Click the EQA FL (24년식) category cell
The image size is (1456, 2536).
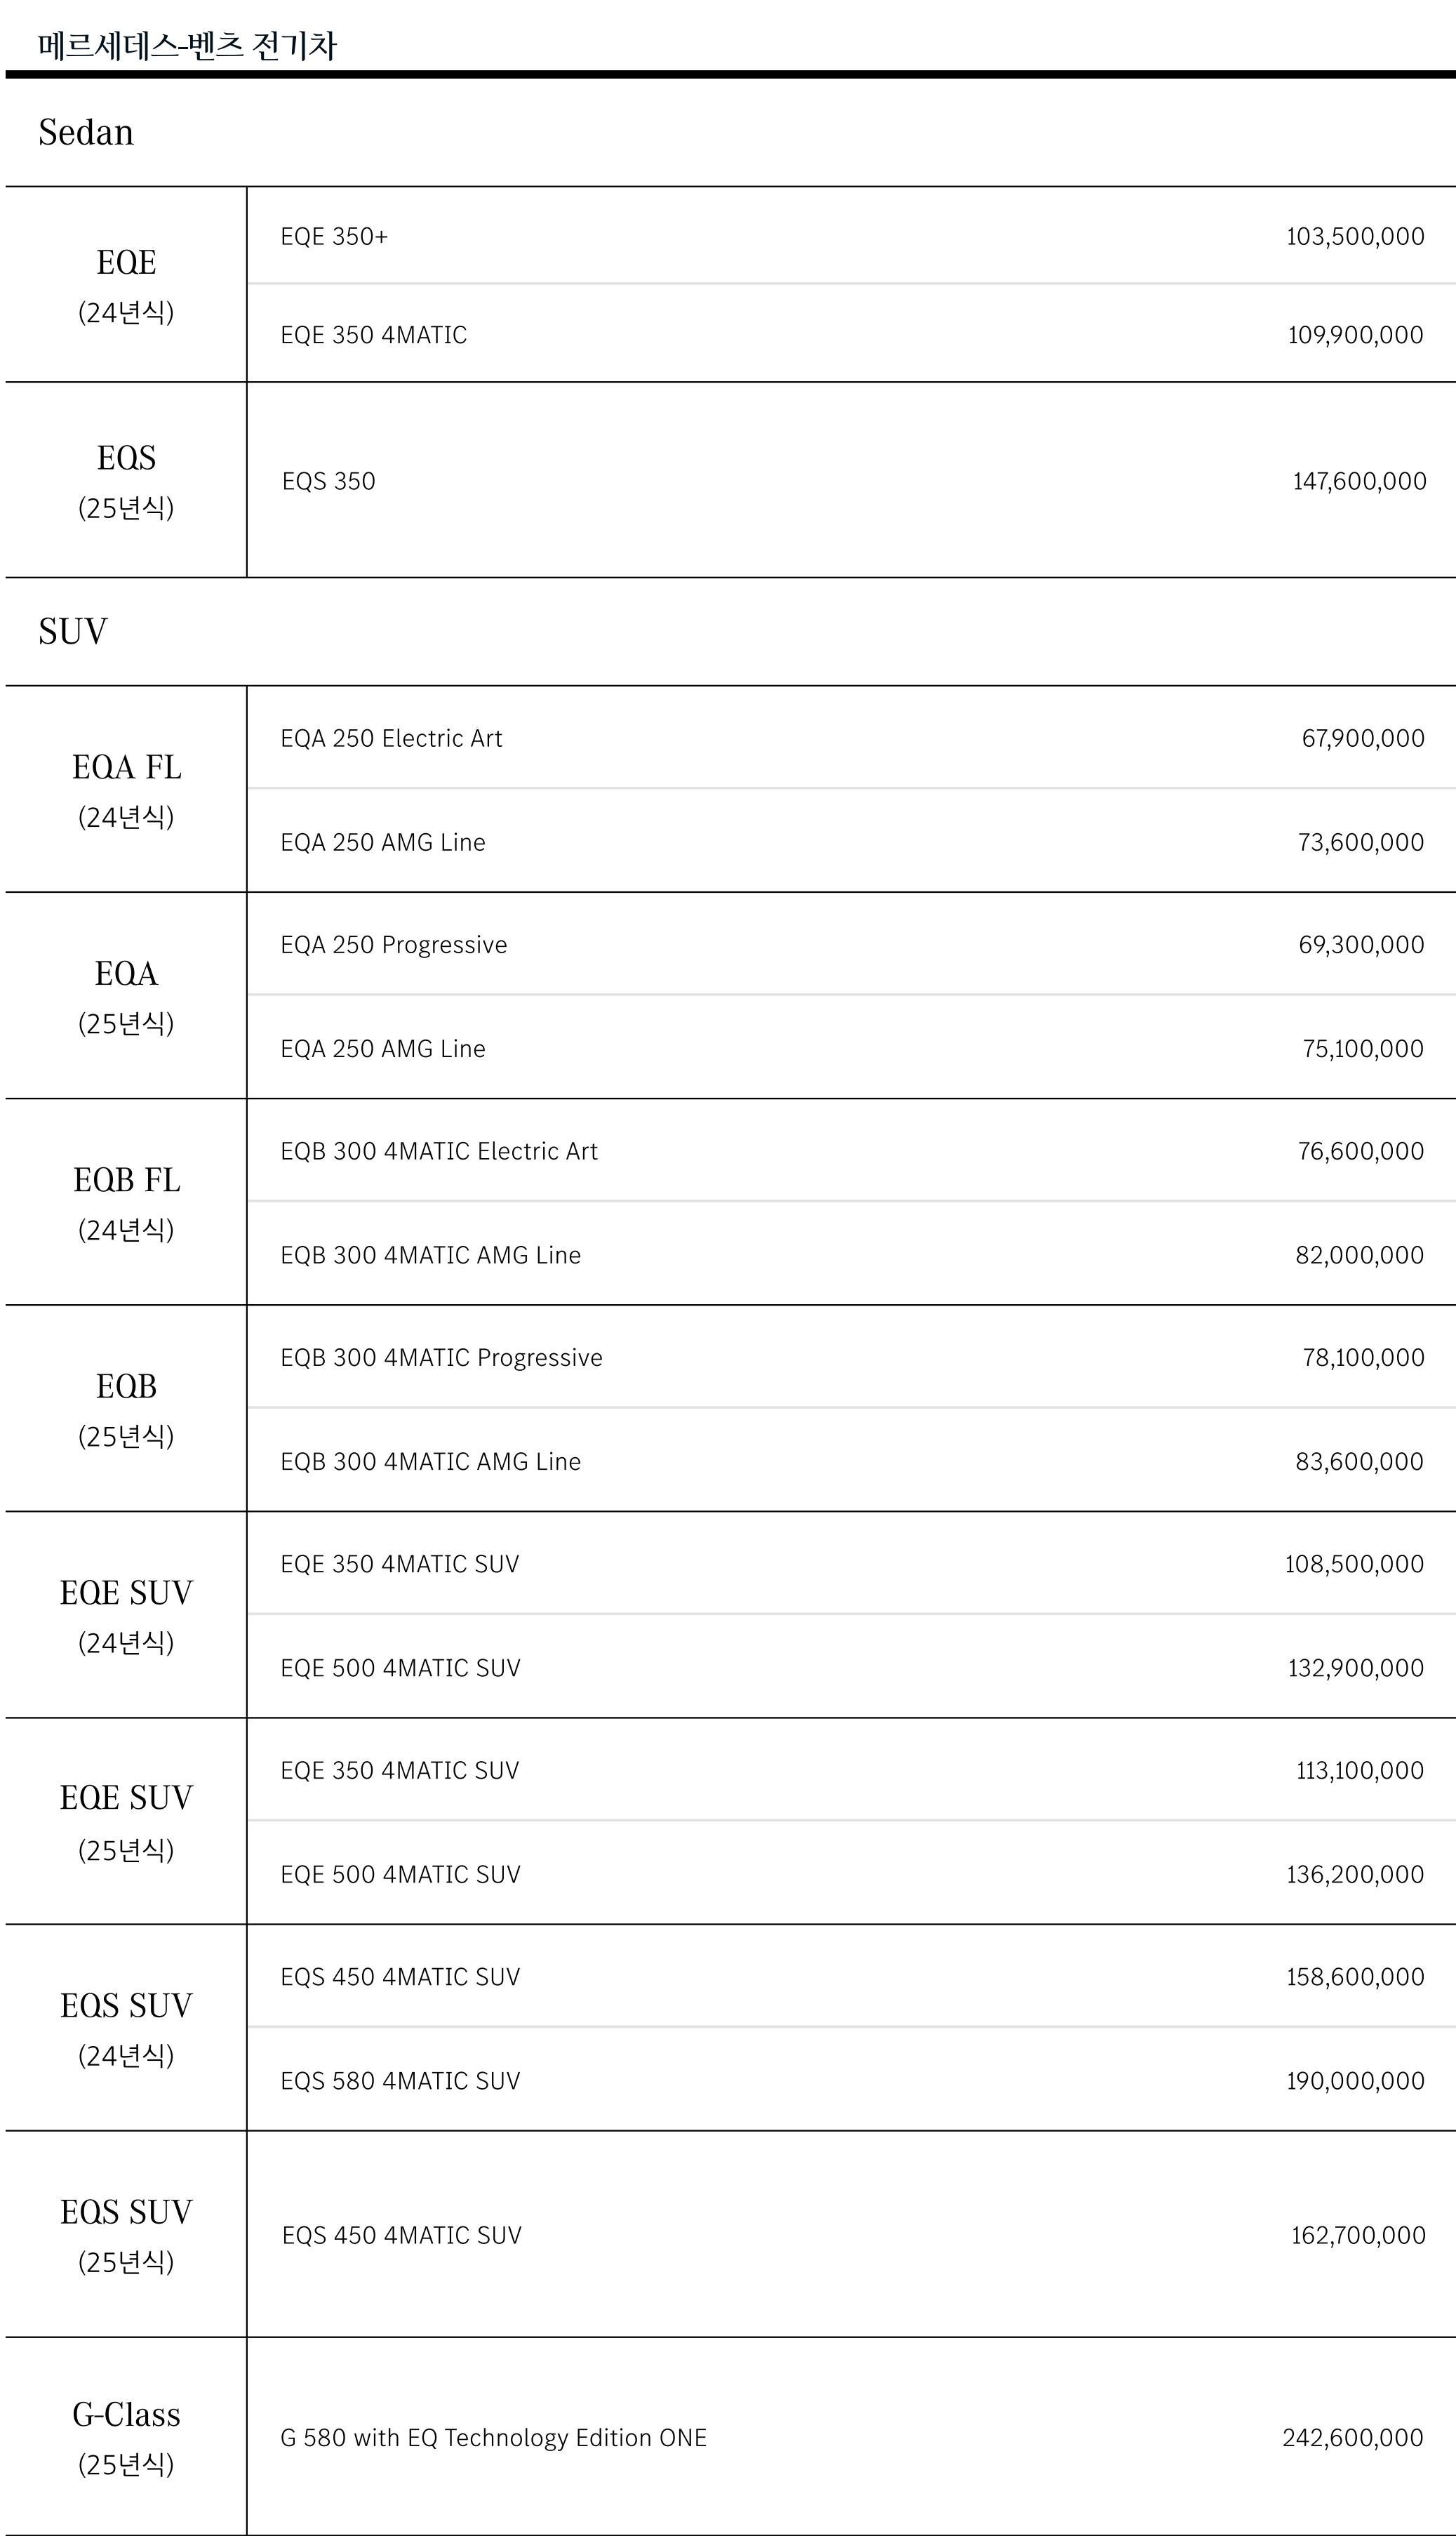(x=126, y=789)
